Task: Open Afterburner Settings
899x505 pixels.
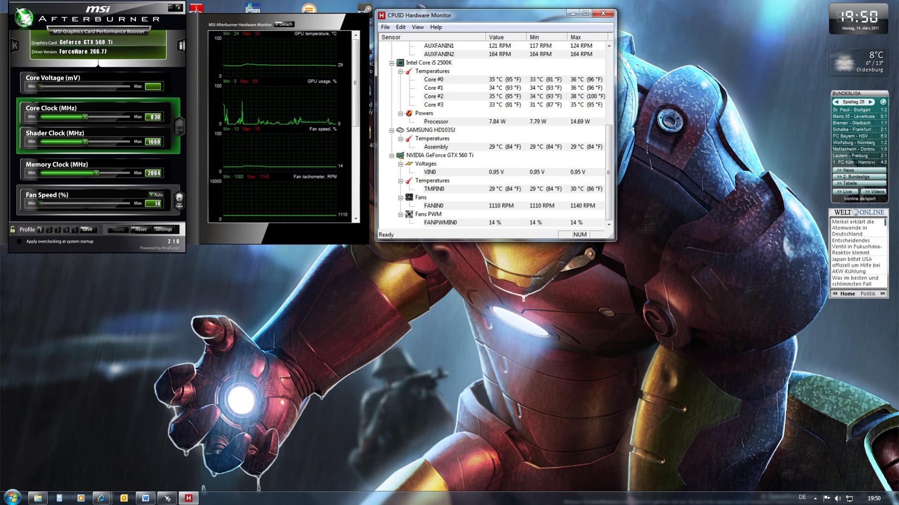Action: (163, 229)
